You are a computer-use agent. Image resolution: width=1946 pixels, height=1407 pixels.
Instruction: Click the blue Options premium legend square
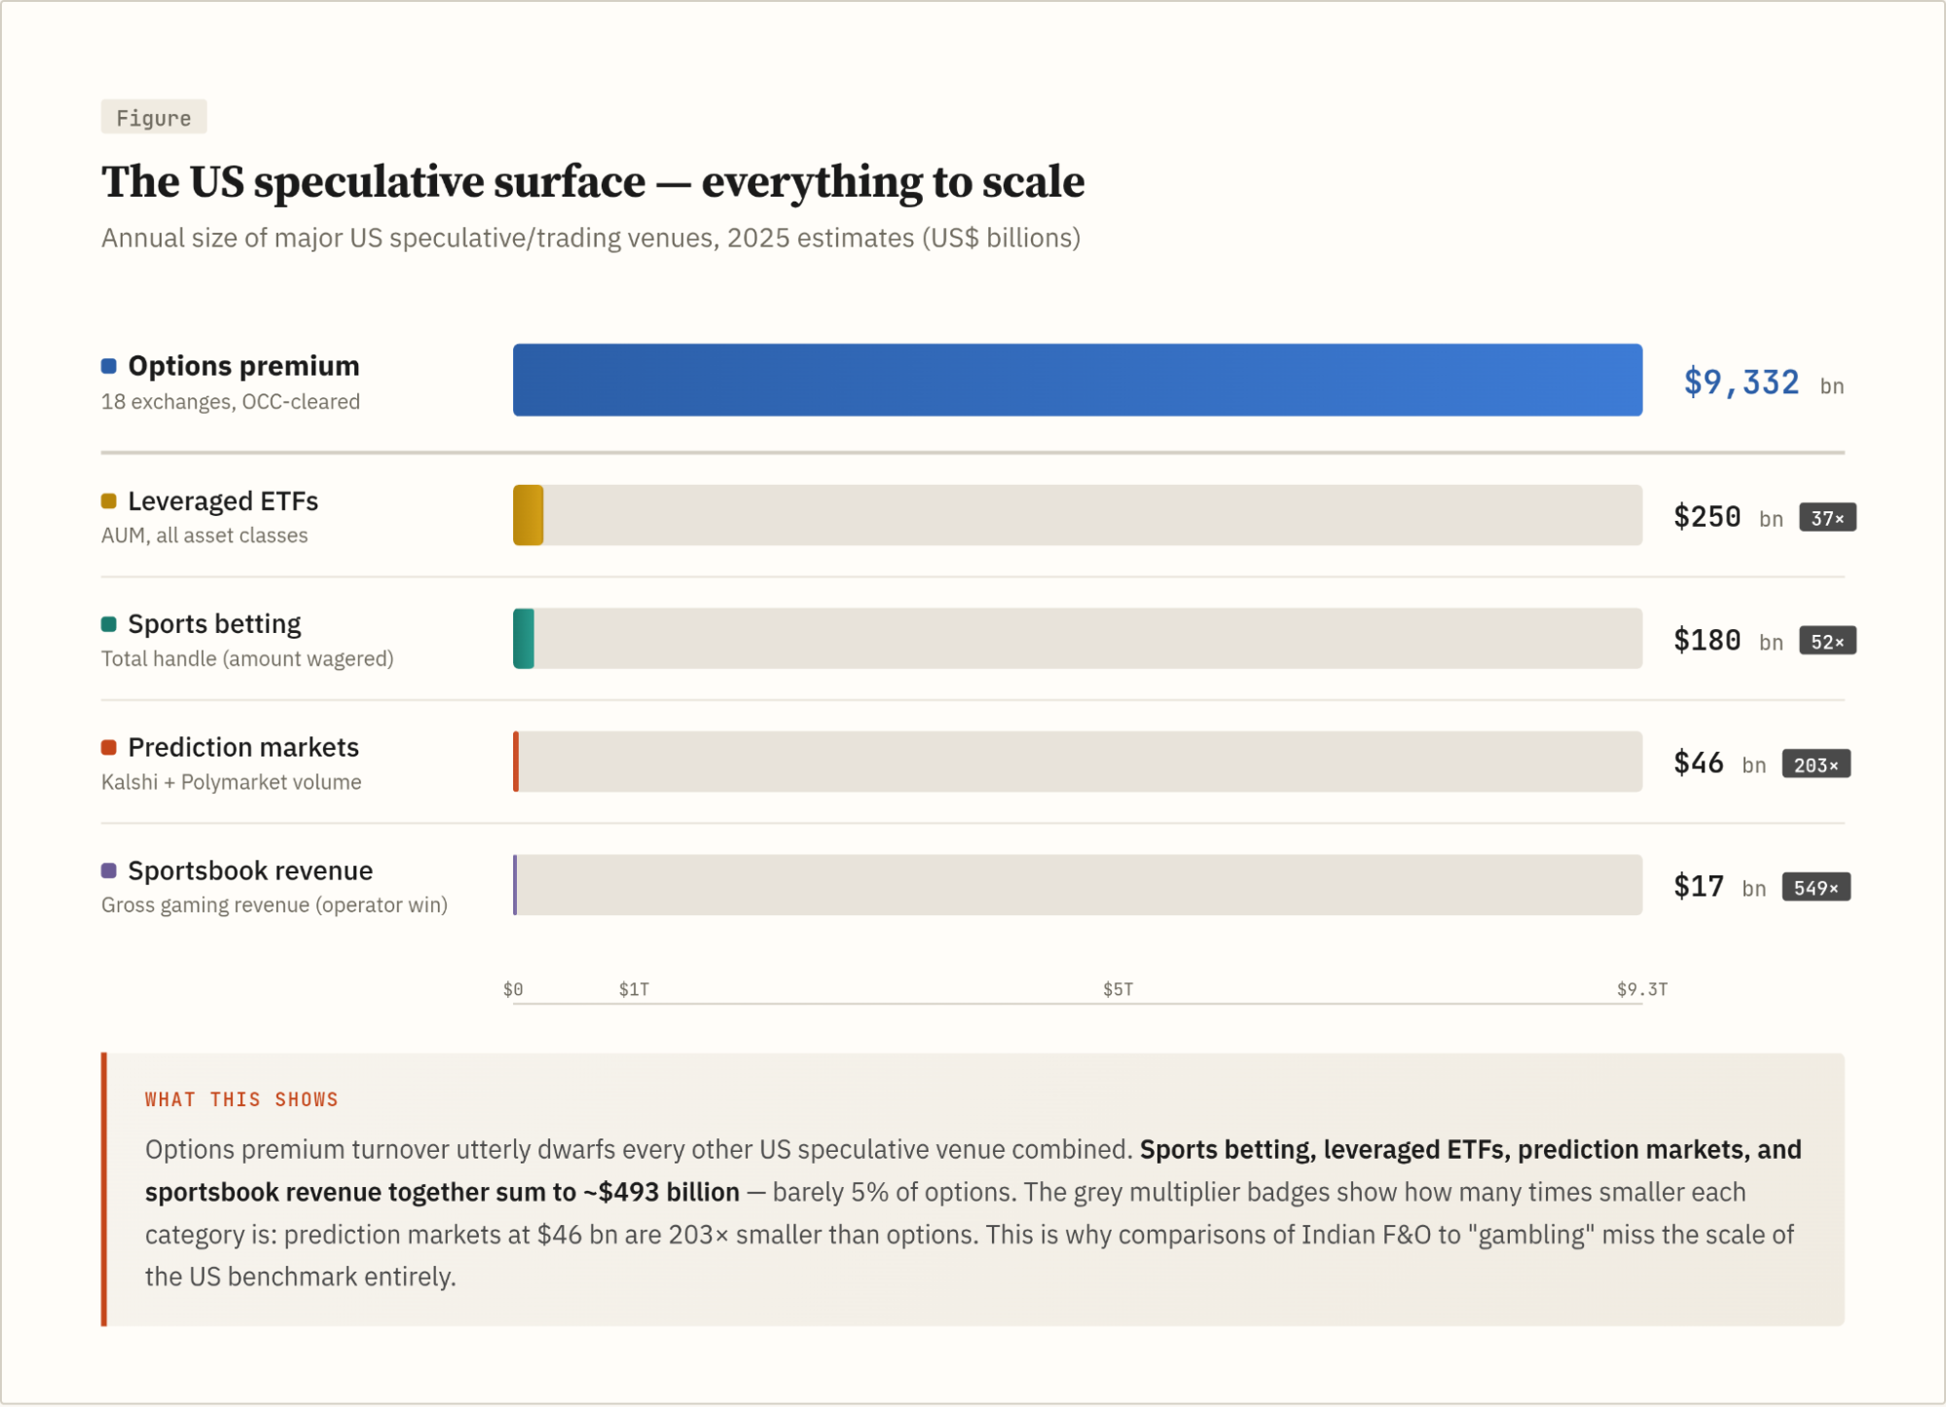tap(109, 366)
